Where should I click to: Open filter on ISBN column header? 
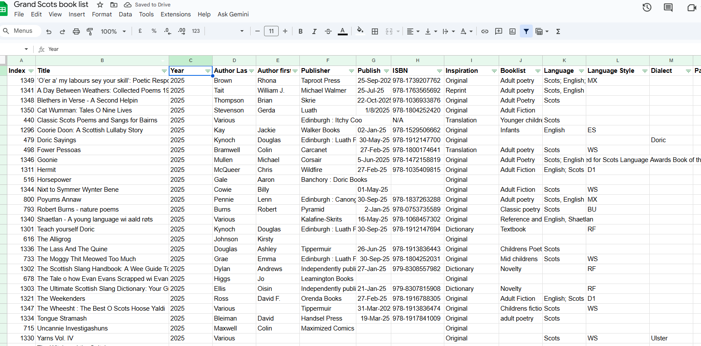tap(439, 71)
